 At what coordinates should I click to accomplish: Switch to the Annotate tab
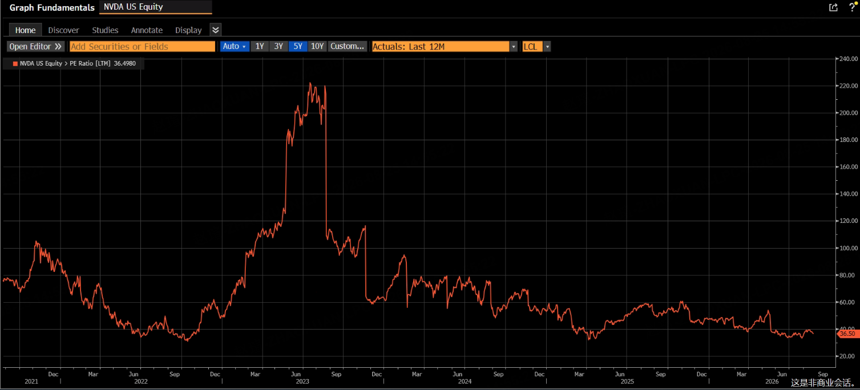pyautogui.click(x=147, y=30)
